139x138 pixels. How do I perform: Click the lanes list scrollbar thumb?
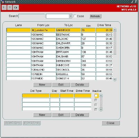tap(115, 43)
